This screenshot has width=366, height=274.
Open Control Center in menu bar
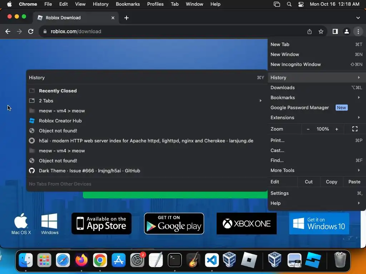click(x=301, y=4)
